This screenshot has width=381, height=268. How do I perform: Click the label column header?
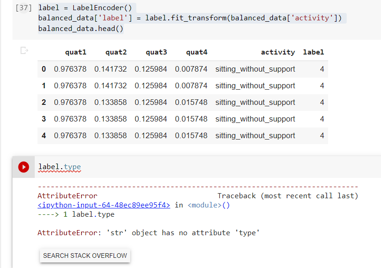click(313, 52)
